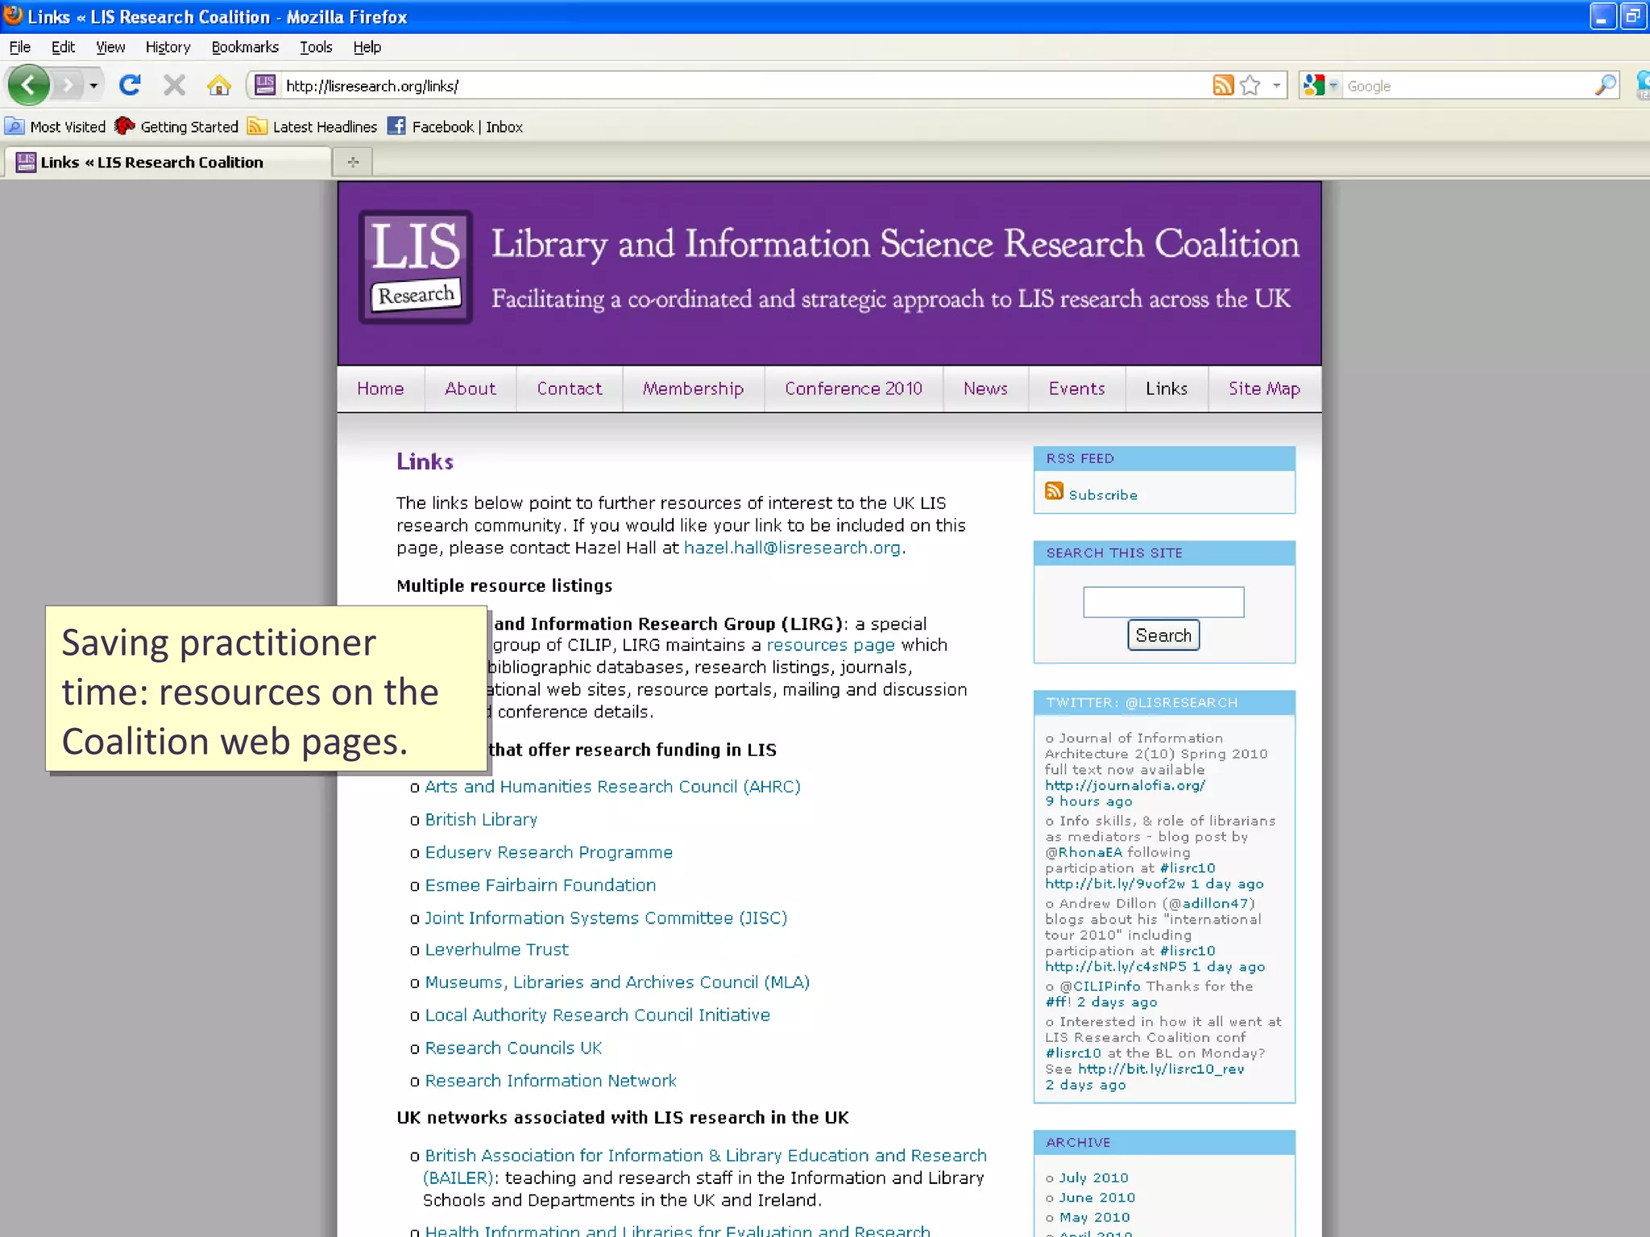Open the Facebook Inbox bookmark
The image size is (1650, 1237).
tap(455, 126)
